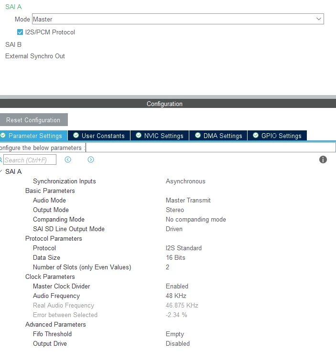Select the Audio Frequency 48 KHz value
336x362 pixels.
click(x=176, y=296)
